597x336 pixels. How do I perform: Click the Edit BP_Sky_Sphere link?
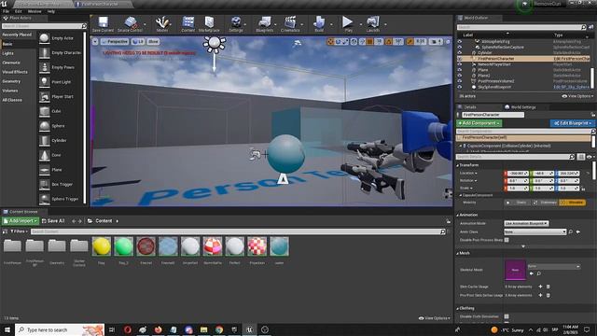coord(571,87)
